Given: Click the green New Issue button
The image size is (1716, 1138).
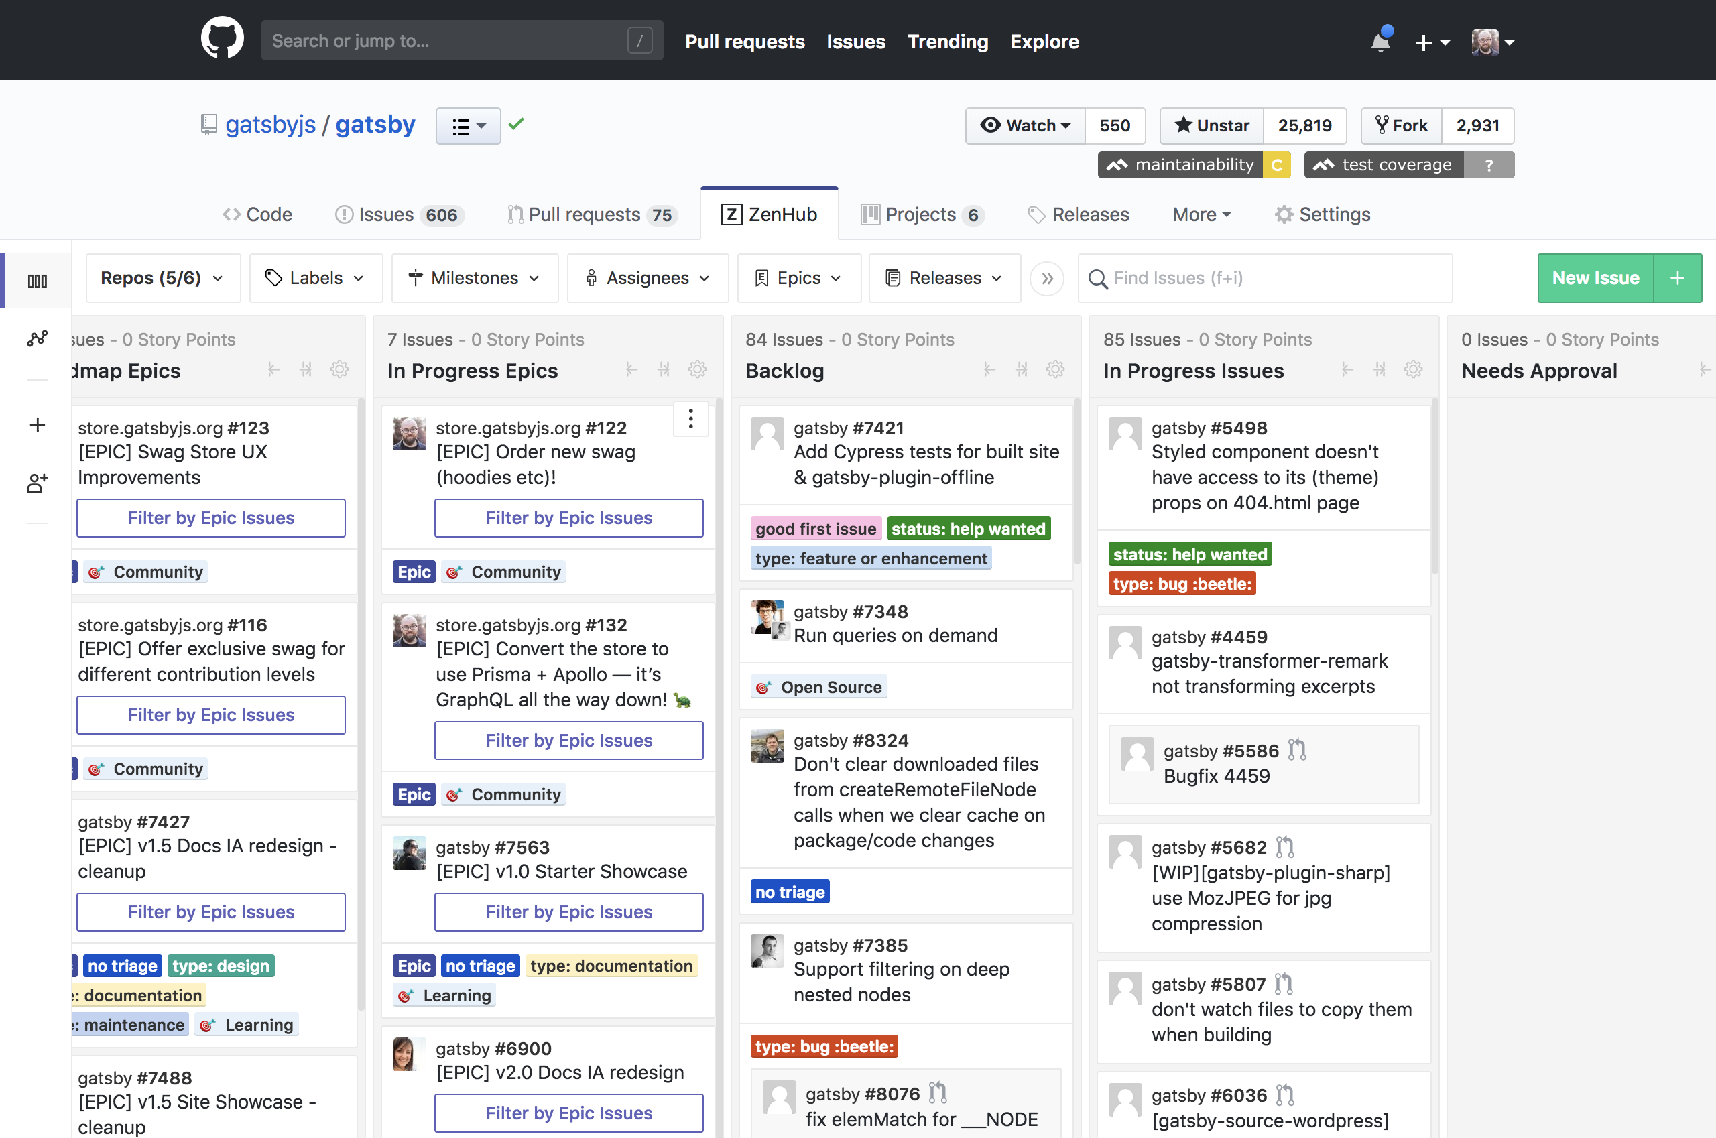Looking at the screenshot, I should [x=1595, y=278].
